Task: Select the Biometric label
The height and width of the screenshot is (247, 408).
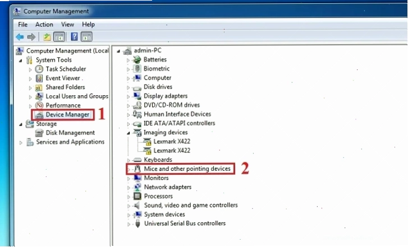Action: (157, 68)
